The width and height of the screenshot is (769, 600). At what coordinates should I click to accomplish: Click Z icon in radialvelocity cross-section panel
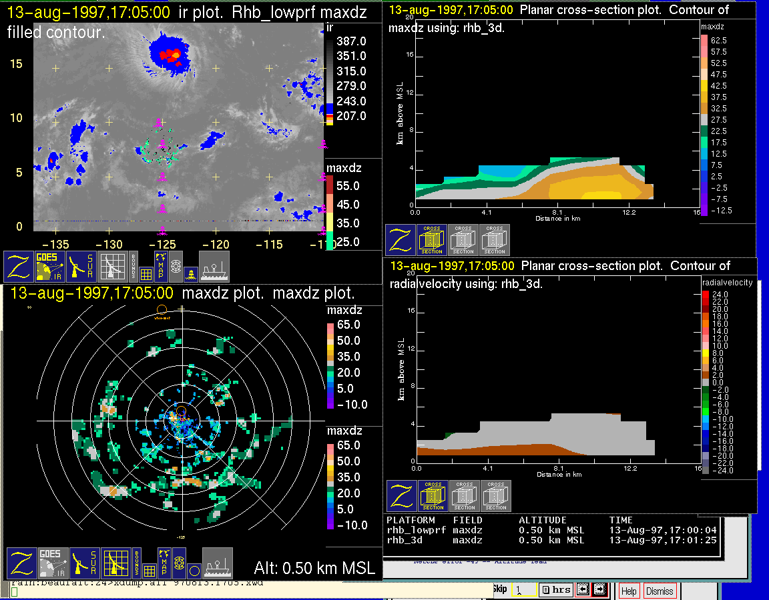click(x=402, y=496)
